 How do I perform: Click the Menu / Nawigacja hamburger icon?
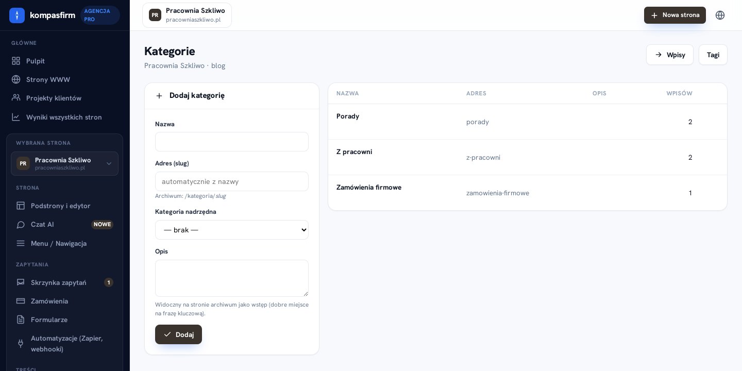point(21,243)
